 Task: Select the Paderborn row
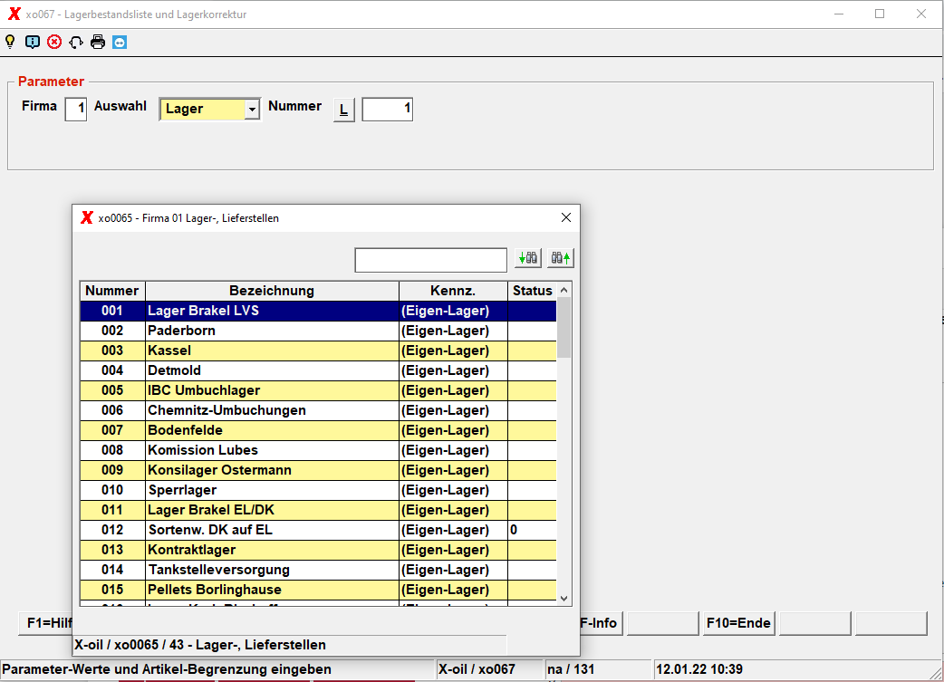(x=319, y=331)
